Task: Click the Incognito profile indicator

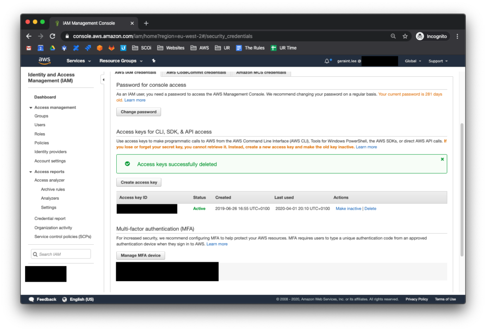Action: [x=432, y=36]
